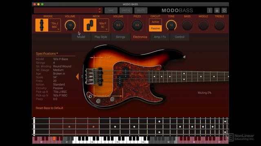The image size is (261, 146).
Task: Click preset up arrow stepper
Action: point(100,9)
